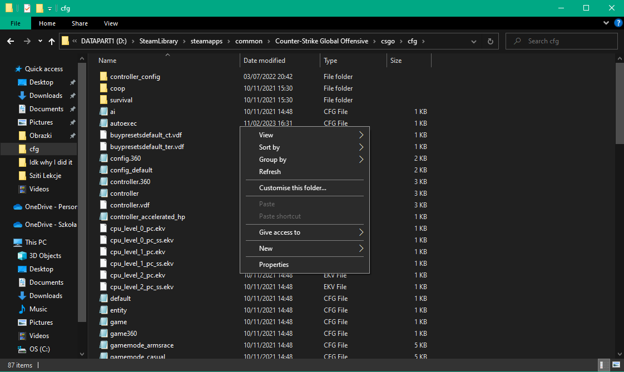Select the 3D Objects icon in sidebar
This screenshot has width=624, height=372.
point(22,256)
